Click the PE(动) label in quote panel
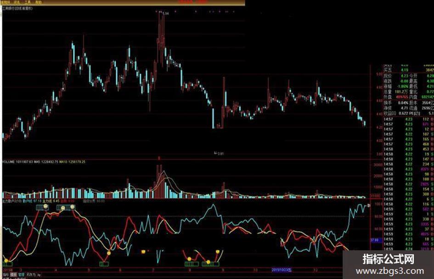This screenshot has height=279, width=434. coord(415,113)
